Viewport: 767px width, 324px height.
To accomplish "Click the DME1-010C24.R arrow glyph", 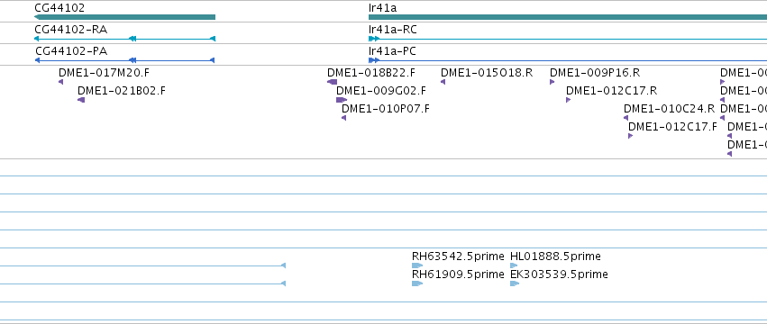I will tap(625, 118).
